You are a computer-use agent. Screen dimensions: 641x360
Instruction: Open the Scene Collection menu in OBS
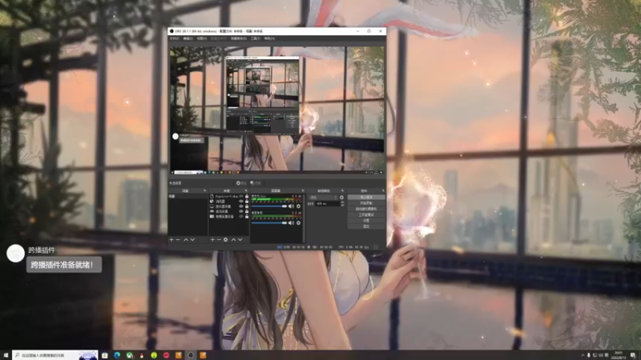(238, 38)
